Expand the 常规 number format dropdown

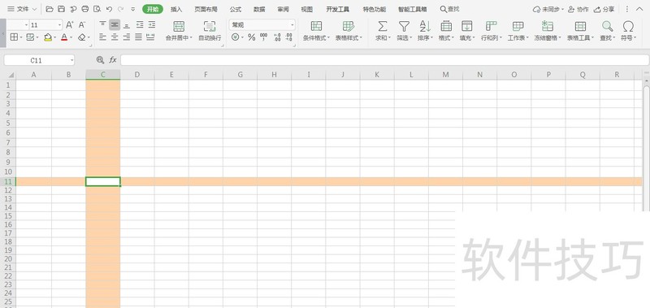click(x=292, y=25)
